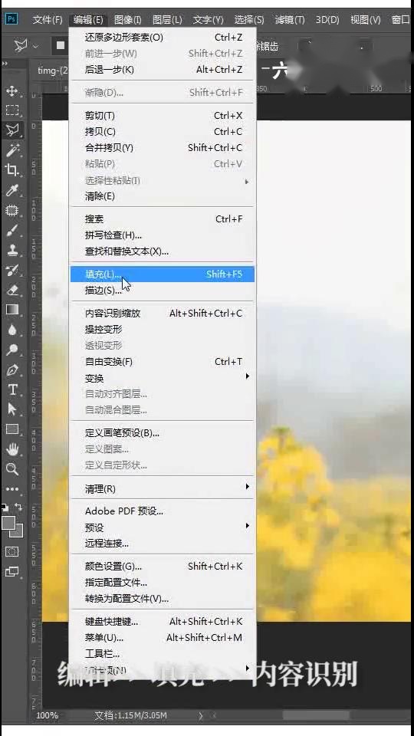The width and height of the screenshot is (414, 736).
Task: Select the Zoom tool
Action: 12,469
